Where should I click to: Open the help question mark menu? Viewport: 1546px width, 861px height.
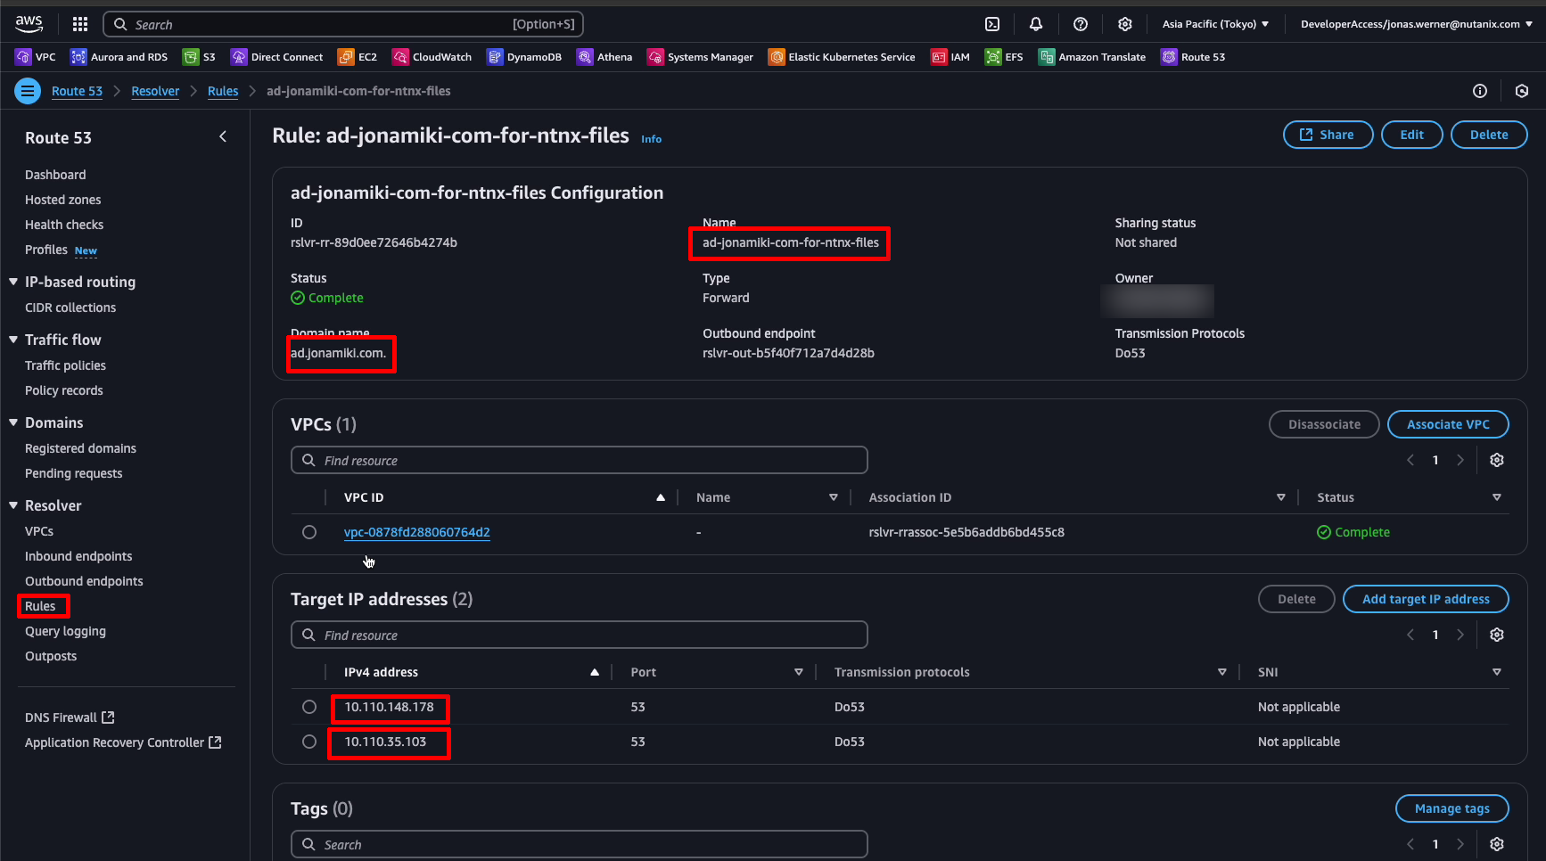point(1081,24)
